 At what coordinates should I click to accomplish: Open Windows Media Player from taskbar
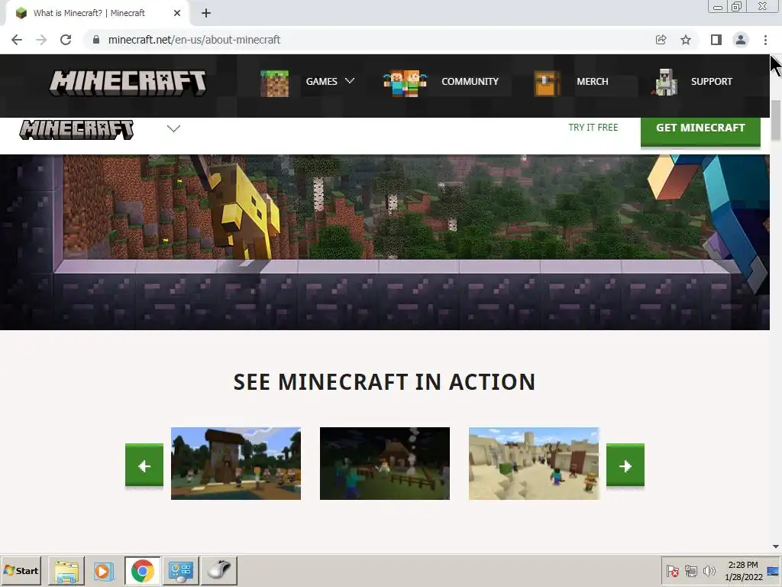pos(104,571)
